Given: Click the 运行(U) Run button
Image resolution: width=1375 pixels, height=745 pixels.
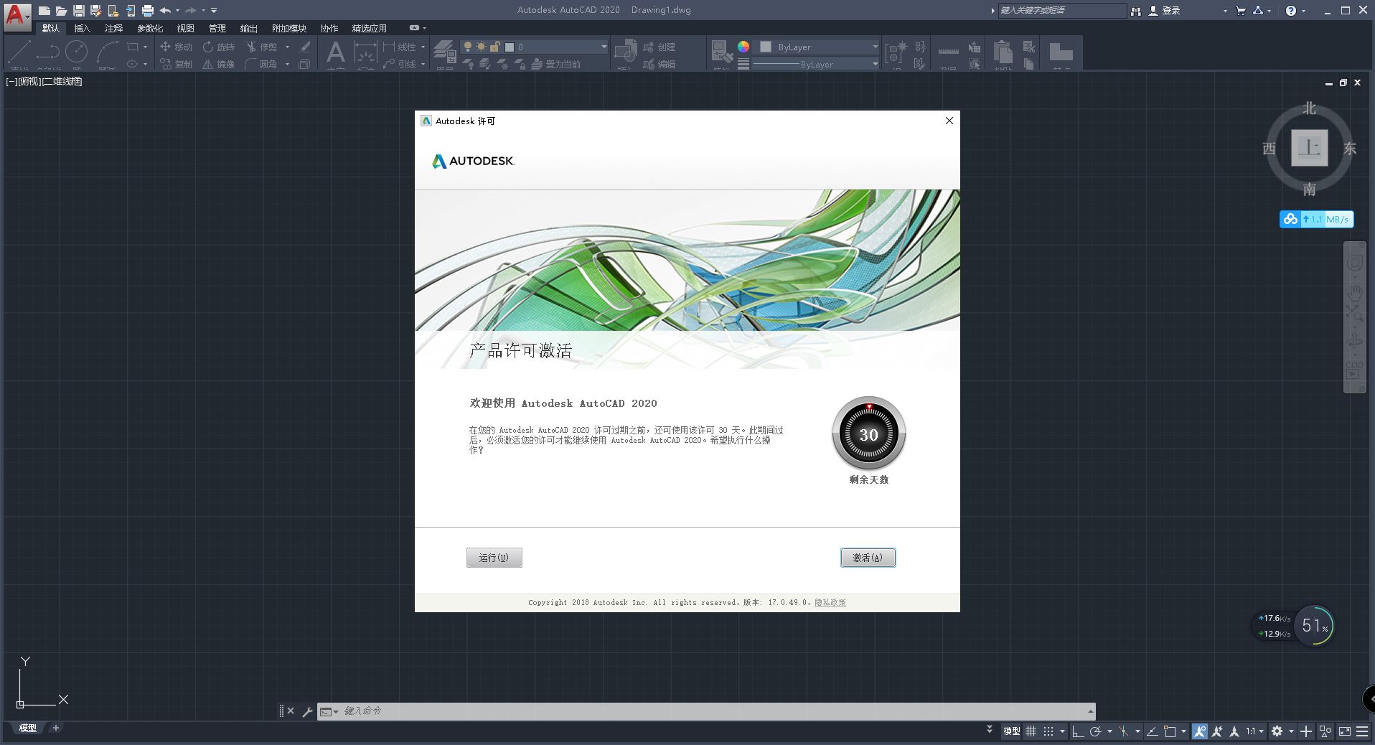Looking at the screenshot, I should click(494, 558).
